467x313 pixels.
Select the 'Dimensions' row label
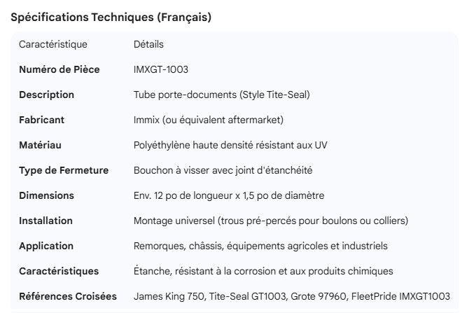pyautogui.click(x=46, y=195)
